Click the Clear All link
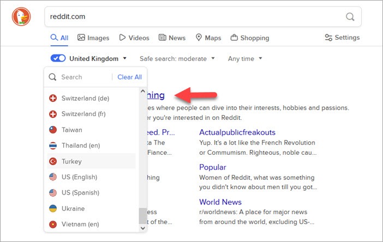Viewport: 383px width, 242px height. 129,77
